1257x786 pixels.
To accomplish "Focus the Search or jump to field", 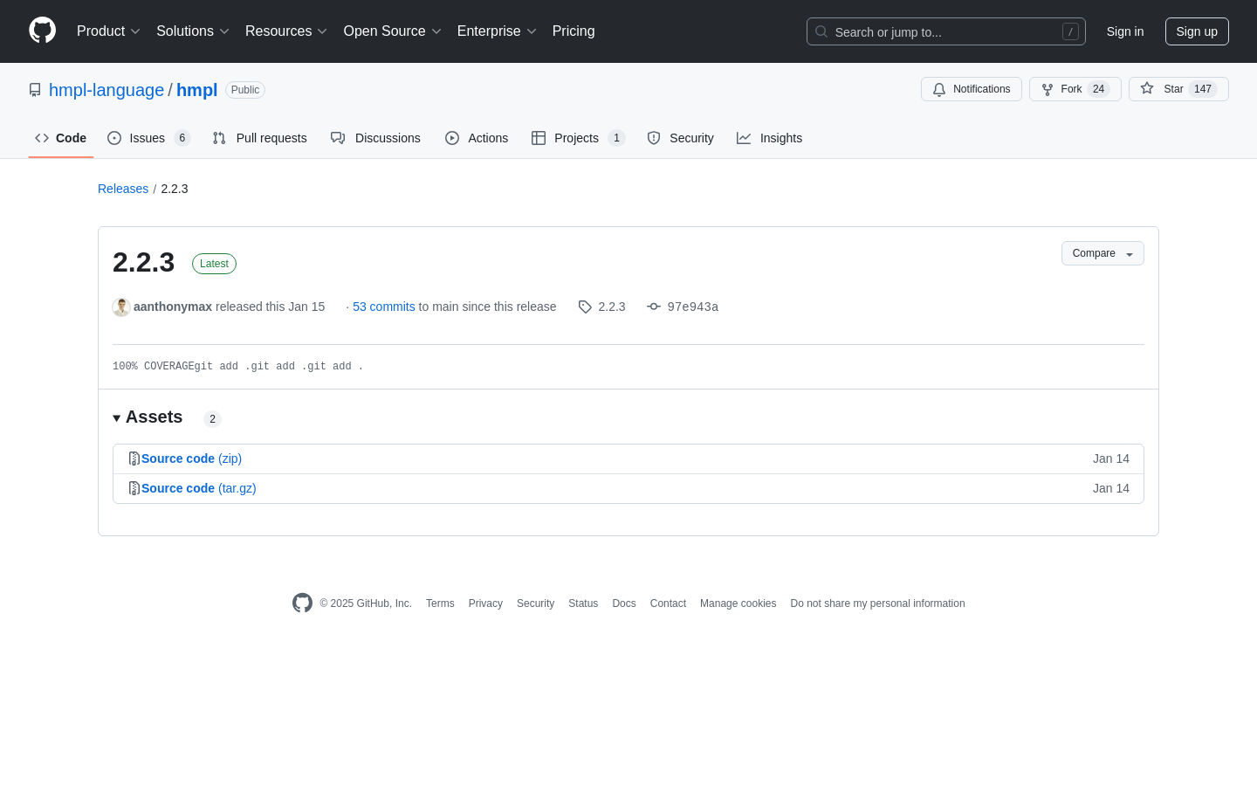I will [x=946, y=31].
